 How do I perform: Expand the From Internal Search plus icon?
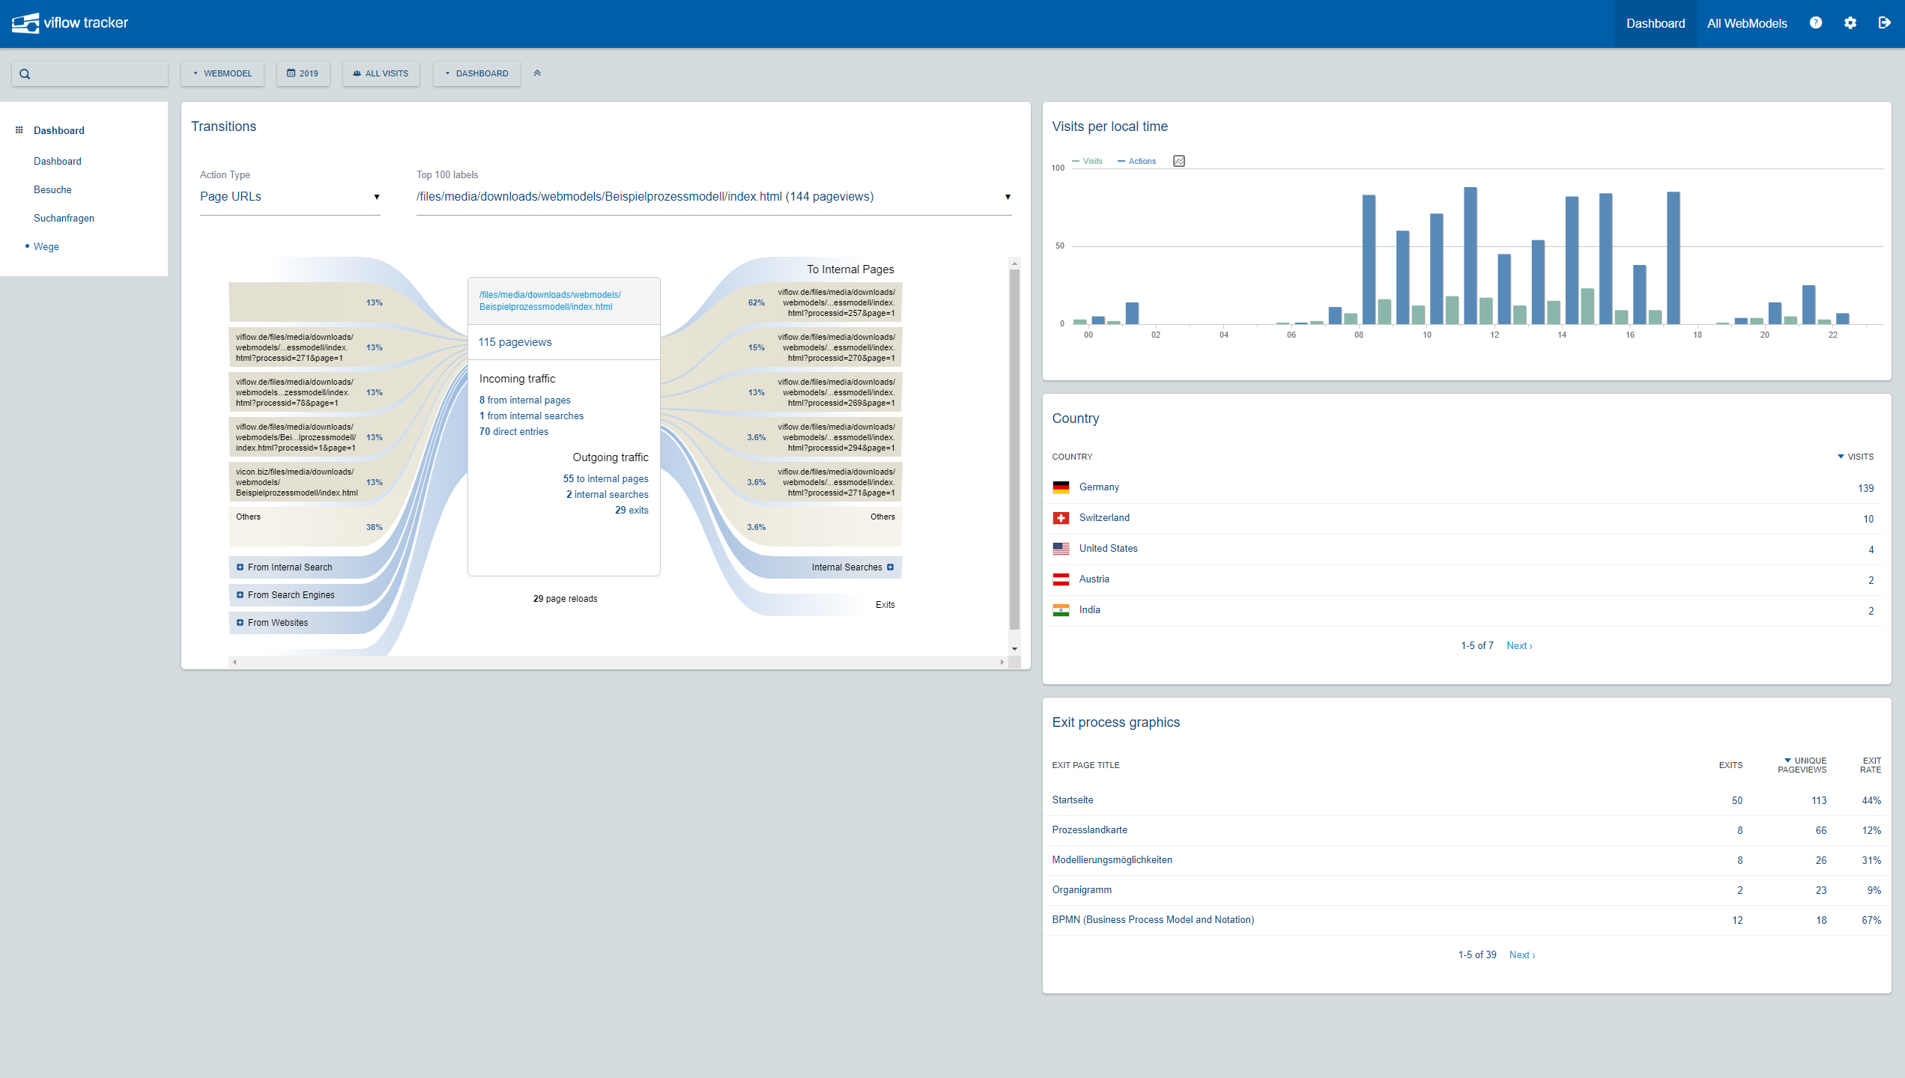[x=240, y=567]
